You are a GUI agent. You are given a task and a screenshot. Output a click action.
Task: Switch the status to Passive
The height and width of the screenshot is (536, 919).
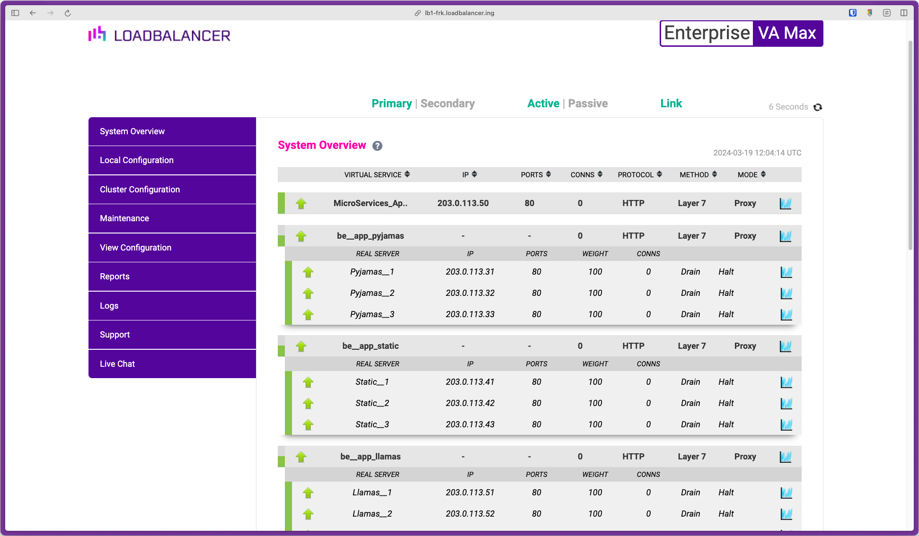[588, 104]
